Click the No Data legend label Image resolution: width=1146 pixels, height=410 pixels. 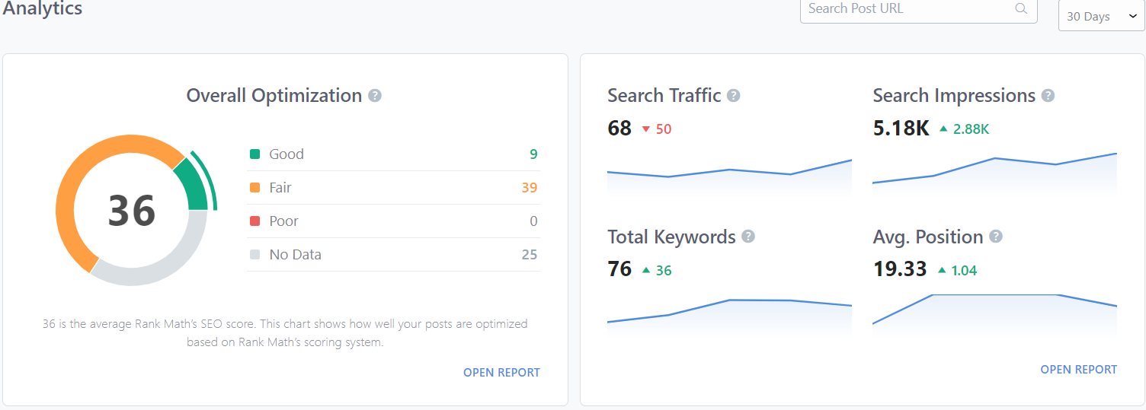point(296,255)
